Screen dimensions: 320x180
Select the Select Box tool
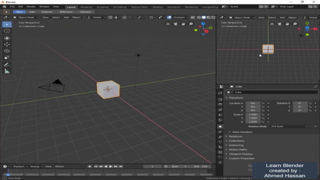coord(7,24)
